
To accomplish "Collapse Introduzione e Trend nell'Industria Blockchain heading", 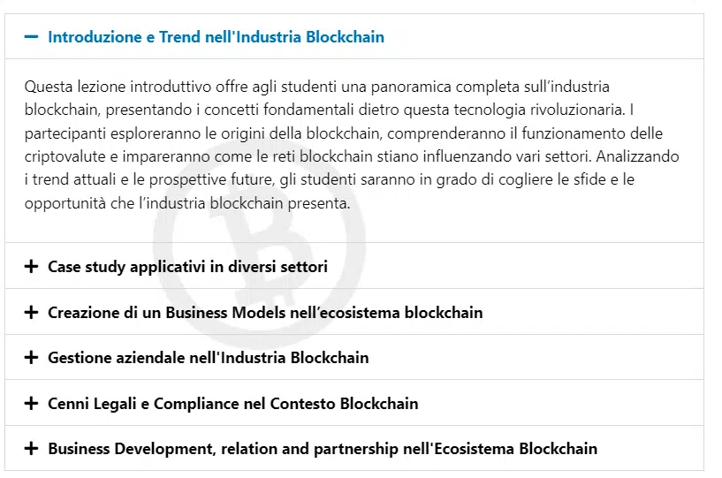I will click(x=216, y=37).
